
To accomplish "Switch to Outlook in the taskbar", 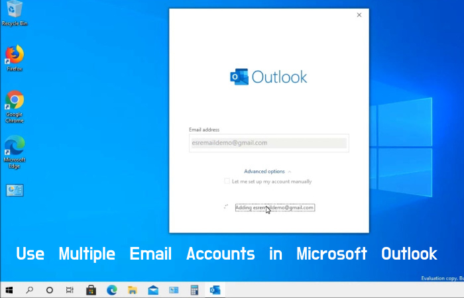I will click(215, 290).
